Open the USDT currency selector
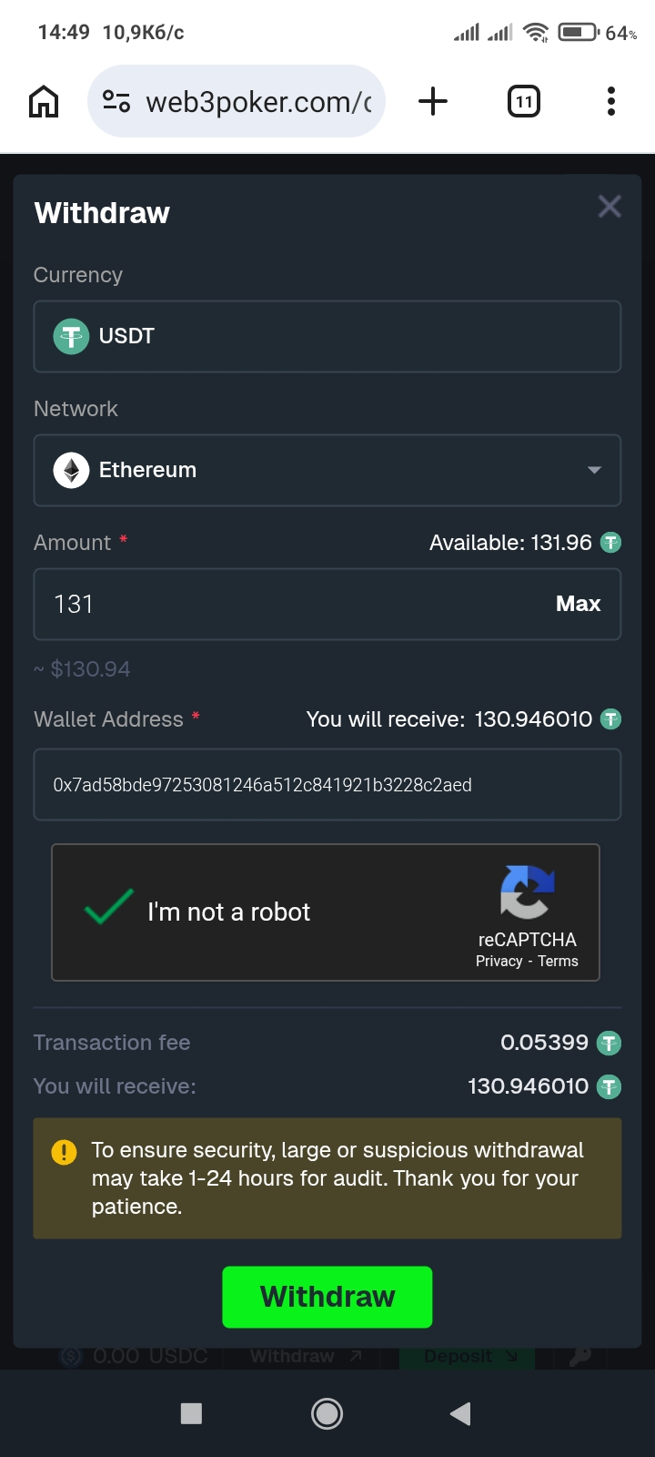 point(327,336)
